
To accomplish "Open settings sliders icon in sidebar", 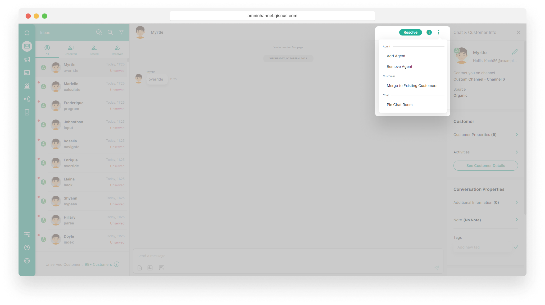I will (x=27, y=234).
